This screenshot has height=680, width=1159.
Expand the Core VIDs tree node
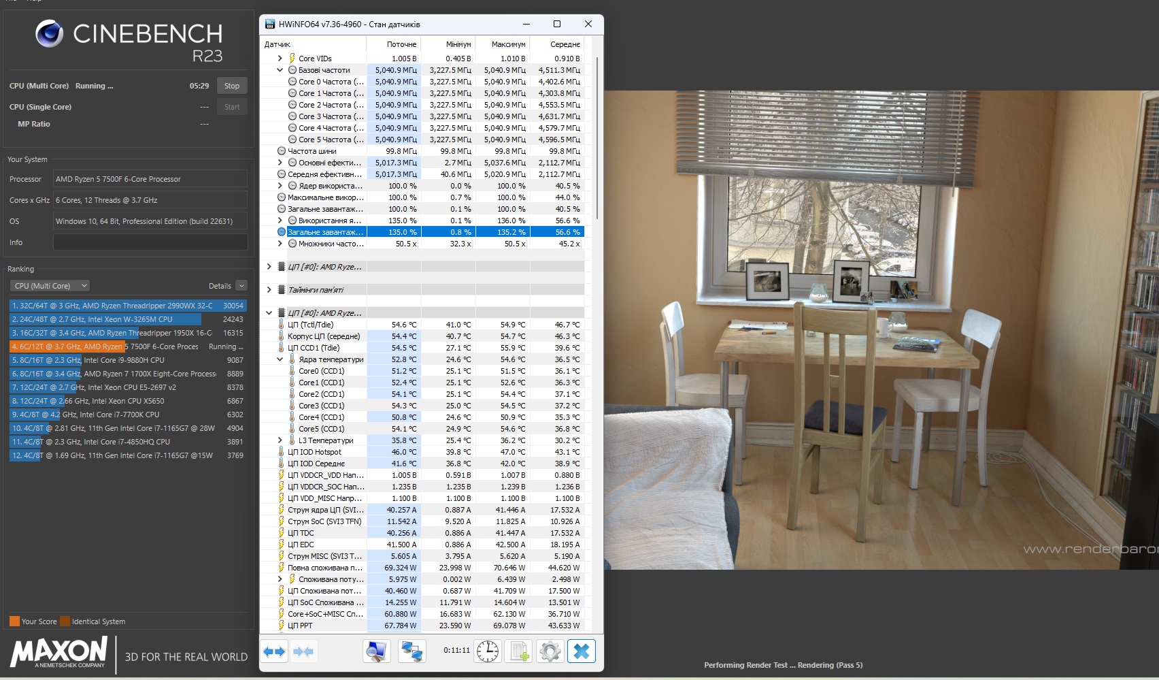click(x=280, y=59)
